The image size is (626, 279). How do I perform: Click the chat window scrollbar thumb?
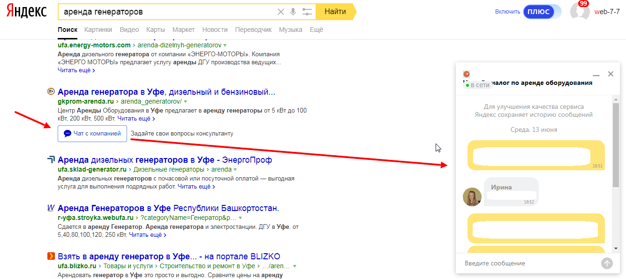pyautogui.click(x=616, y=144)
